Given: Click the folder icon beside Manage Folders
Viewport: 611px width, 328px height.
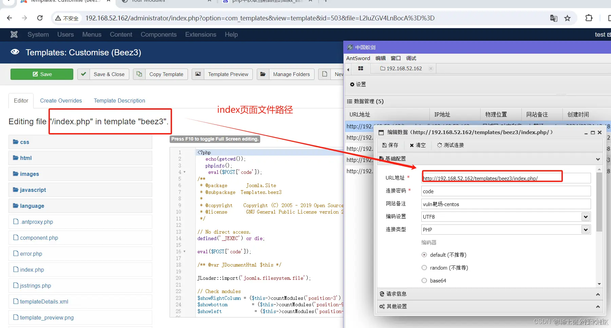Looking at the screenshot, I should (x=263, y=74).
